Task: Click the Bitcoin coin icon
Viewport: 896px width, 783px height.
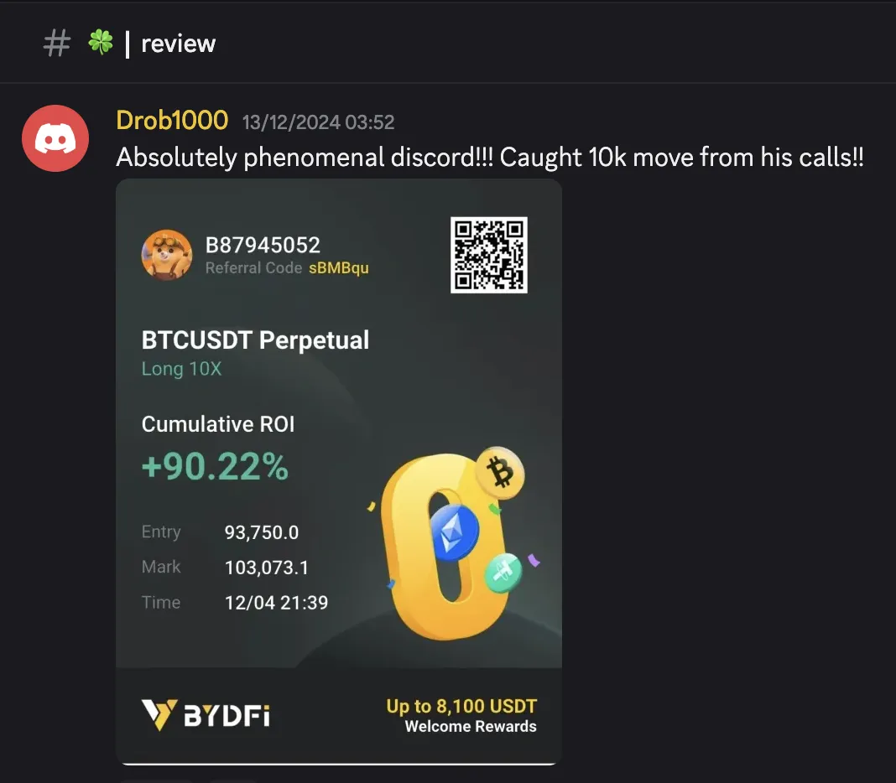Action: 500,472
